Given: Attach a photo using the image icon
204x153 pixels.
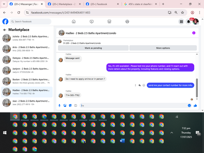Looking at the screenshot, I should click(x=65, y=106).
